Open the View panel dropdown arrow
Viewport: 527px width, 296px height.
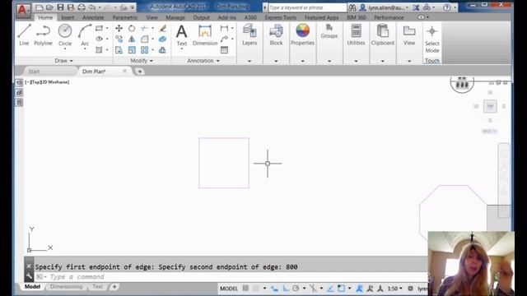point(409,61)
